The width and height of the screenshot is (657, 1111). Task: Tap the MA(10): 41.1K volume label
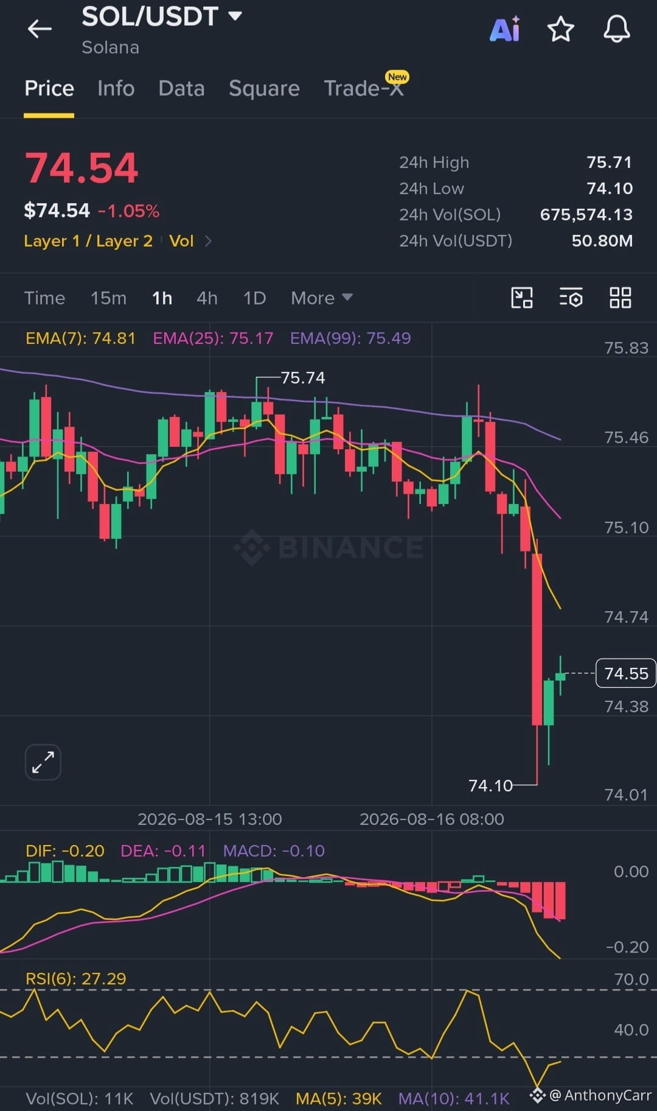point(454,1099)
